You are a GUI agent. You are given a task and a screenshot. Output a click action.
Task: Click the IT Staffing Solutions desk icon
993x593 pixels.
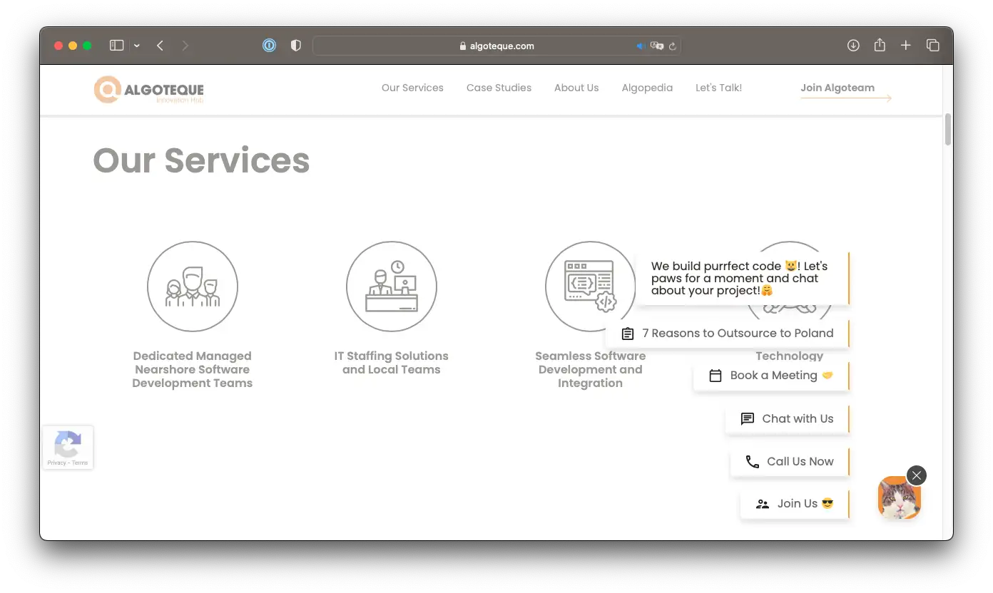pos(391,287)
